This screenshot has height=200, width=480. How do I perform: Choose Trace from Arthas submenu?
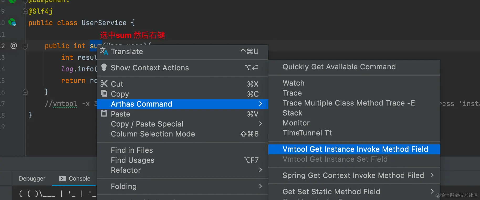coord(292,93)
